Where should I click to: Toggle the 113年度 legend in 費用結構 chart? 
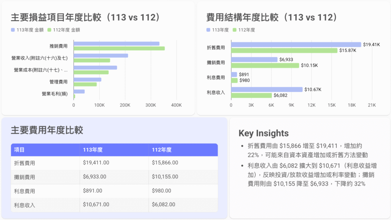[x=217, y=30]
